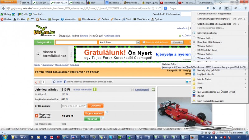Go to the home page with the house icon
The height and width of the screenshot is (140, 249).
coord(220,8)
